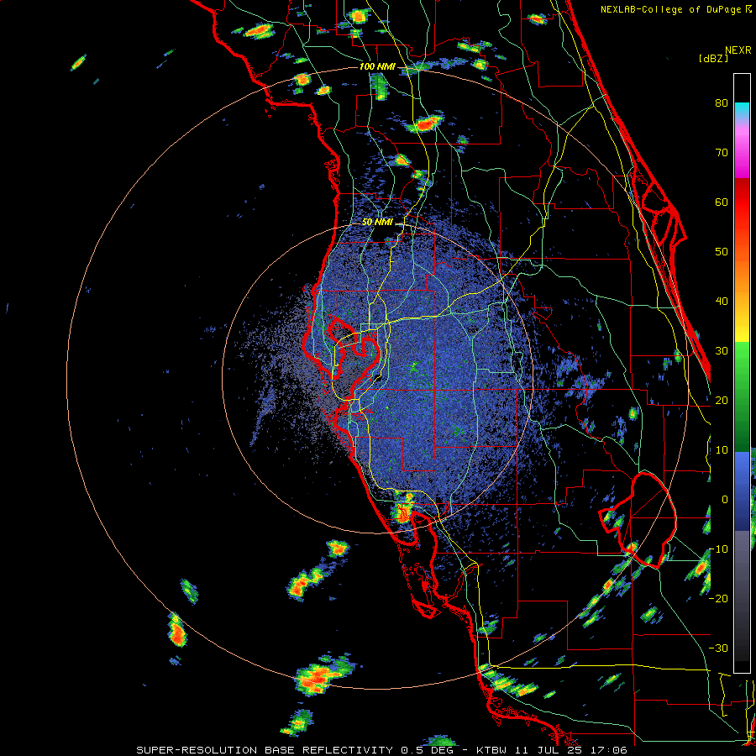Click the -10 value on dBZ scale
756x756 pixels.
718,549
